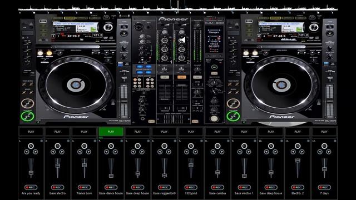
Task: Click circular play icon in base cumbia slot
Action: [217, 146]
